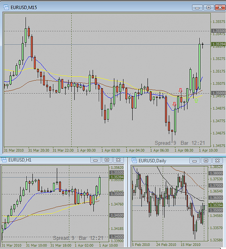226x249 pixels.
Task: Select the upper red down arrow signal on M15
Action: [x=181, y=90]
